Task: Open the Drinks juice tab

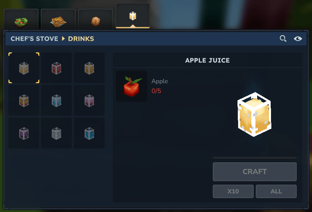Action: point(133,16)
